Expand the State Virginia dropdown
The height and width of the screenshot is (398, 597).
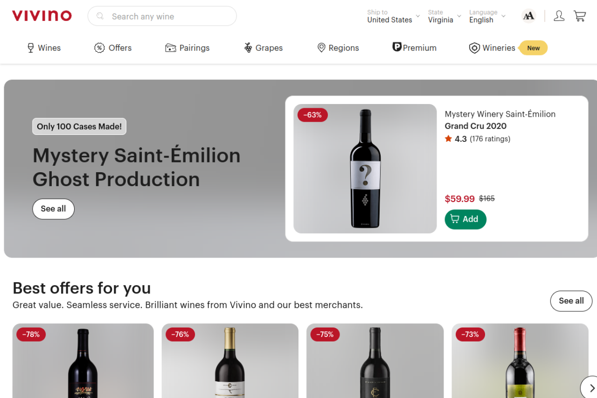click(x=444, y=16)
